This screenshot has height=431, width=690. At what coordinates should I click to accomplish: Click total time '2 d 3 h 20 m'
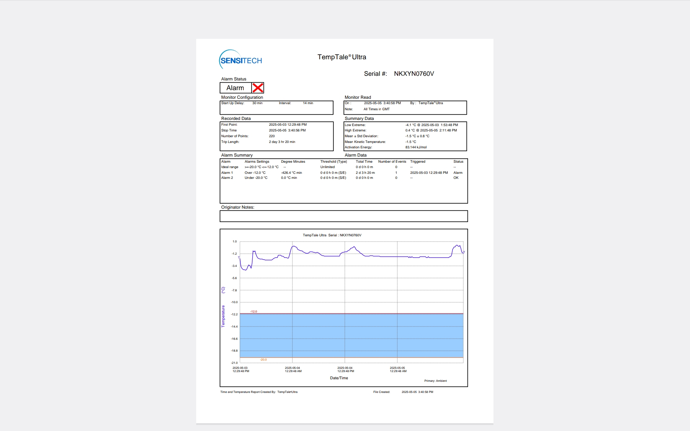click(365, 173)
